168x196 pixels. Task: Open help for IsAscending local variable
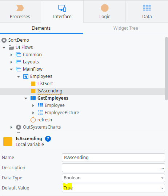tap(48, 139)
